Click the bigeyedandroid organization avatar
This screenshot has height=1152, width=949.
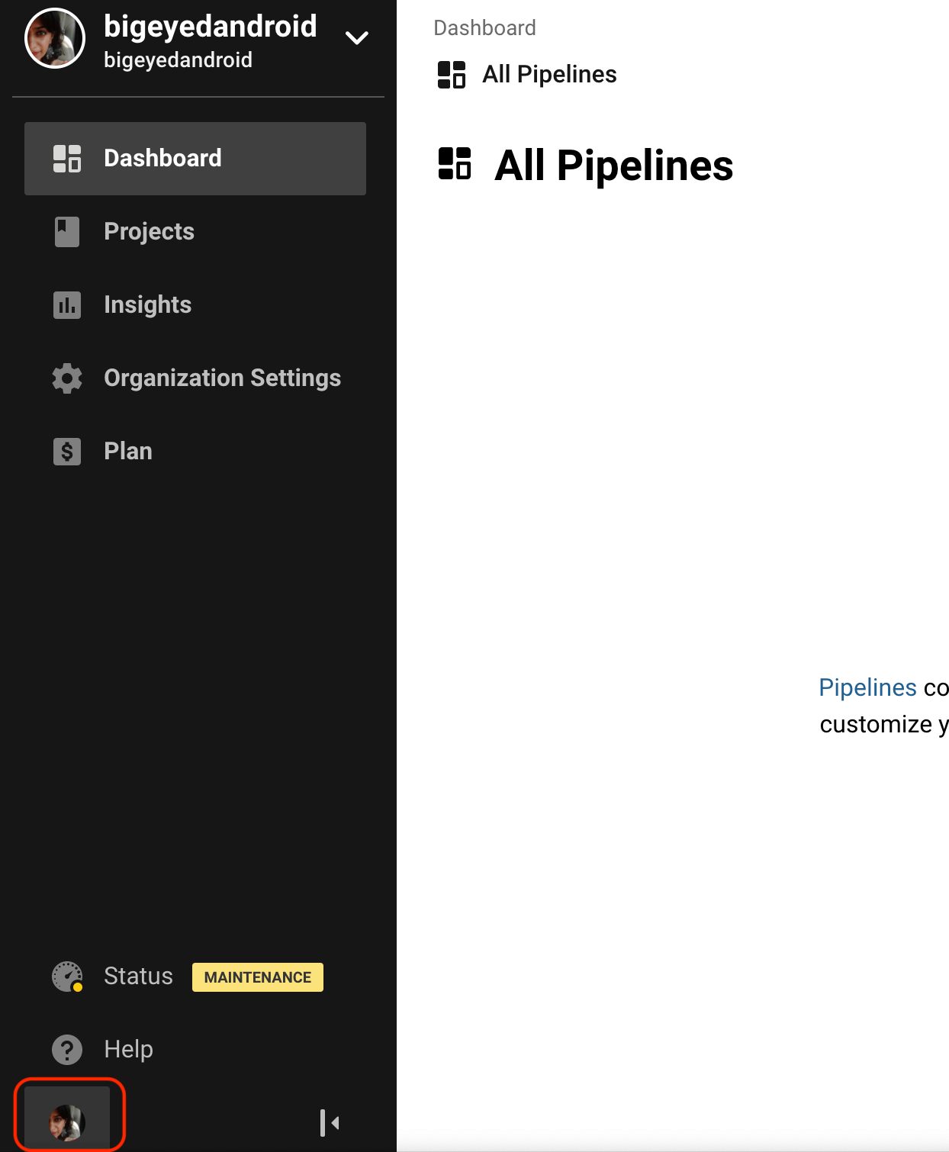pyautogui.click(x=55, y=38)
